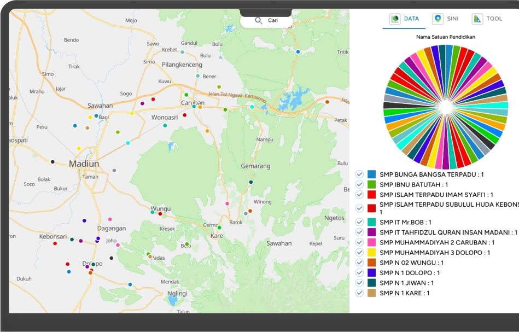The height and width of the screenshot is (332, 519).
Task: Toggle the SMP IBNU BATUTAH checkbox
Action: [359, 184]
